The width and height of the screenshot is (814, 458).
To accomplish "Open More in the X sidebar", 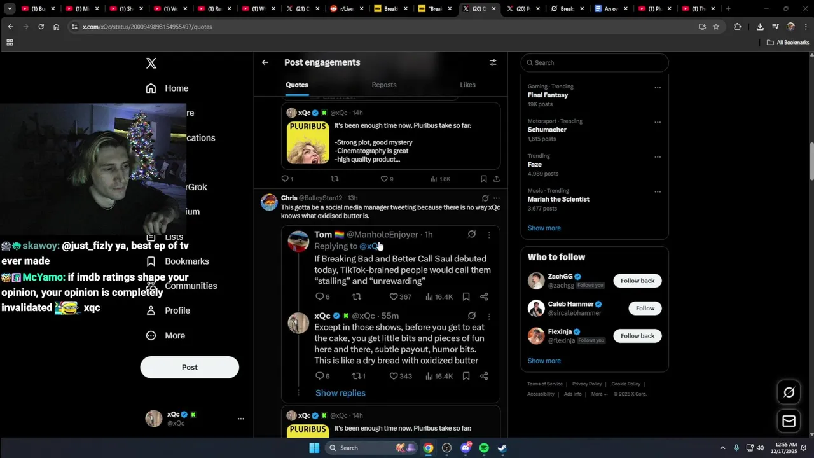I will (165, 336).
